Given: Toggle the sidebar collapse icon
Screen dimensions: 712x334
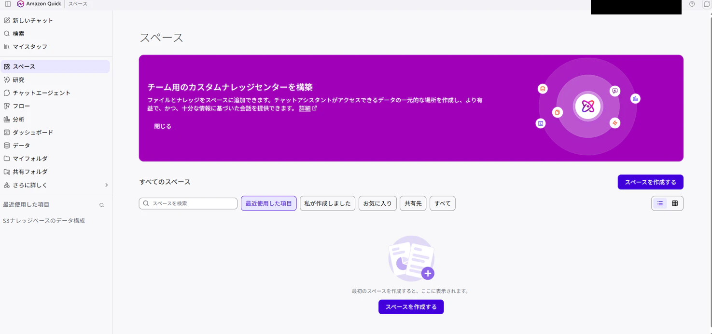Looking at the screenshot, I should pos(8,4).
